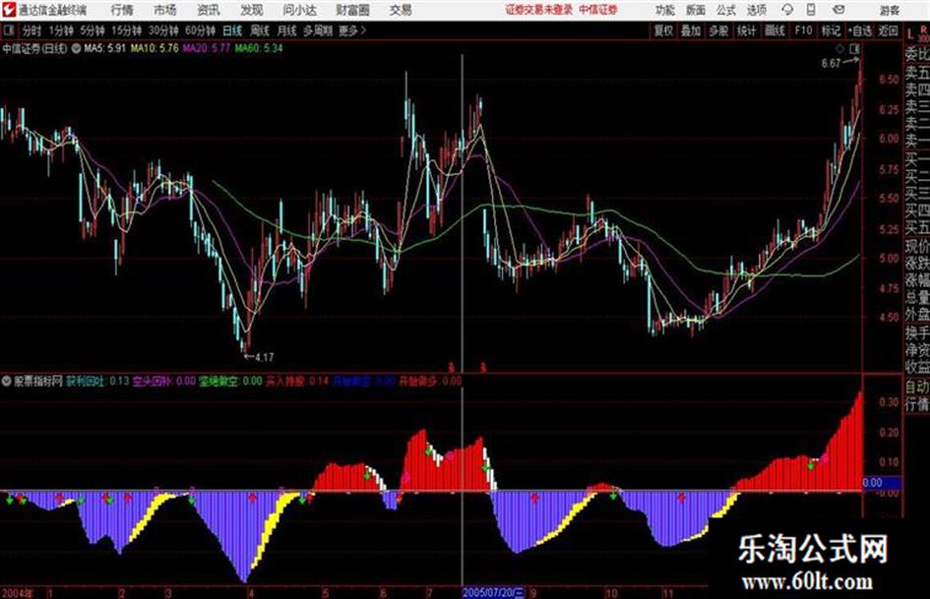
Task: Click the 通达信 red logo icon
Action: point(8,10)
